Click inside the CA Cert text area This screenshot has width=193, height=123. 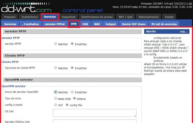95,113
